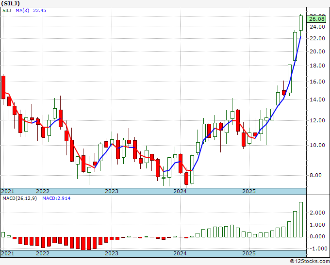Image resolution: width=330 pixels, height=265 pixels.
Task: Click the 24.00 price axis label
Action: tap(317, 27)
